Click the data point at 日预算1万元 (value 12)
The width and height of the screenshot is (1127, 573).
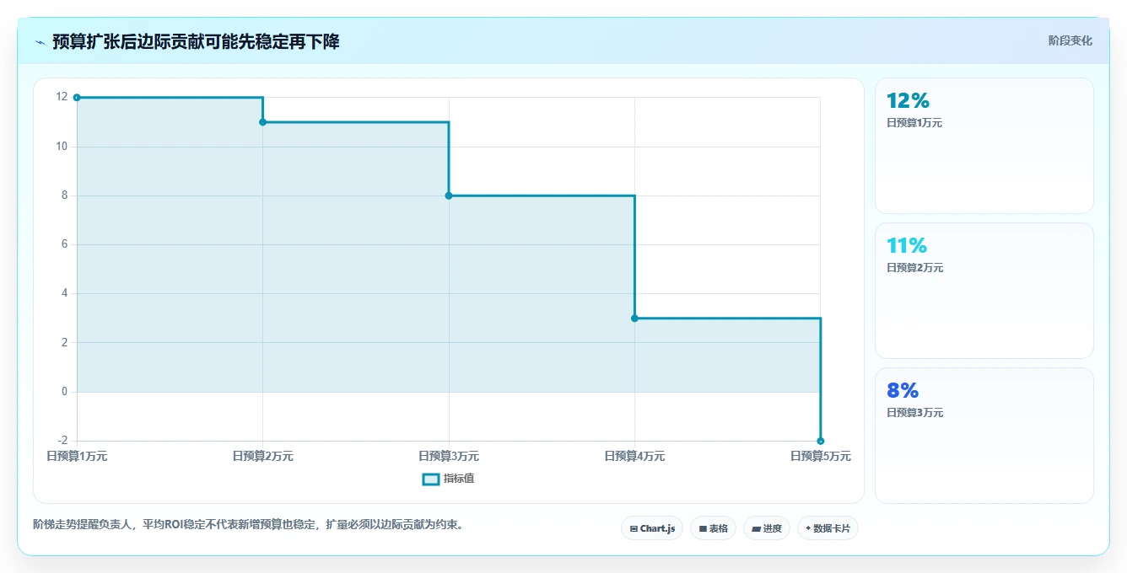tap(77, 98)
